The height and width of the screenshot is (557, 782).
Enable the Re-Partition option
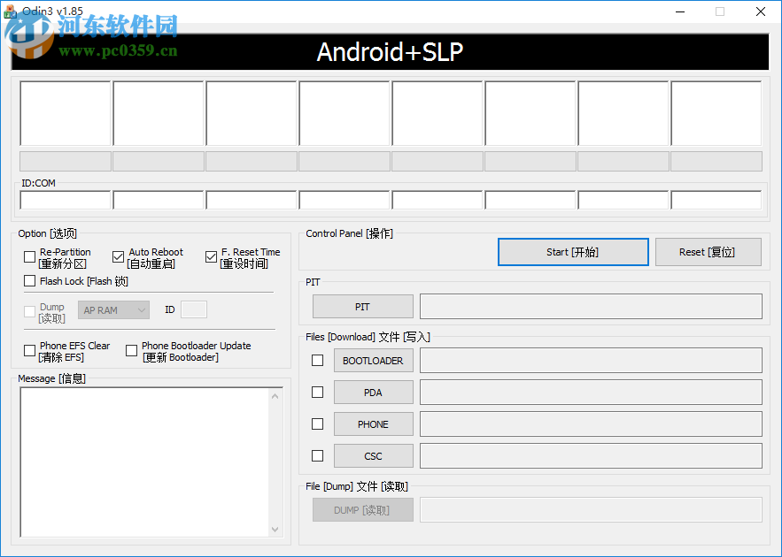29,256
